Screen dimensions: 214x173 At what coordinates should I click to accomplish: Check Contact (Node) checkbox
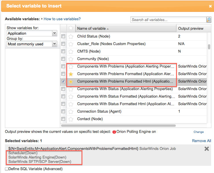[63, 119]
